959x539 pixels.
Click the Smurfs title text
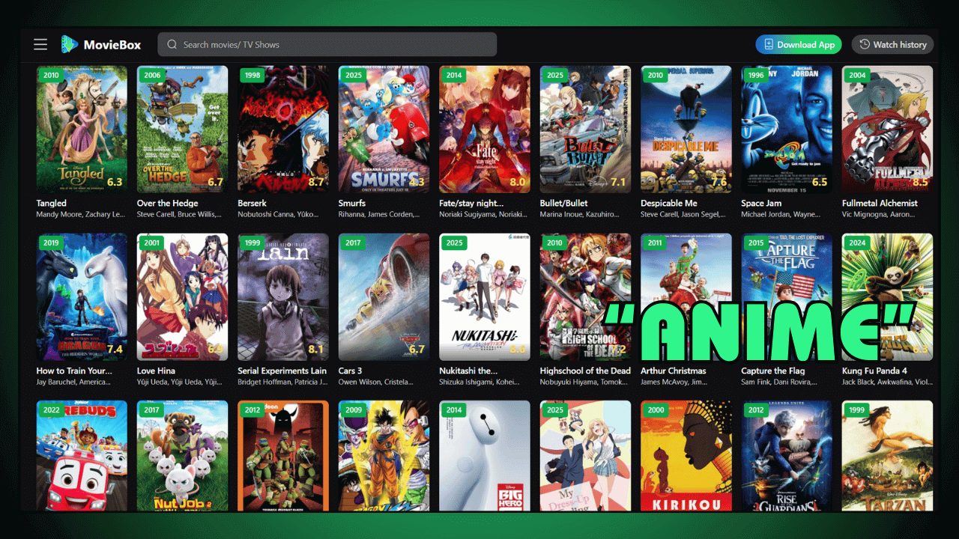[352, 203]
